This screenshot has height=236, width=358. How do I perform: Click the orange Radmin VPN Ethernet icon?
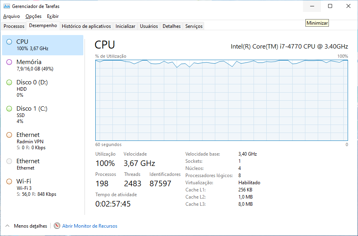pos(9,135)
